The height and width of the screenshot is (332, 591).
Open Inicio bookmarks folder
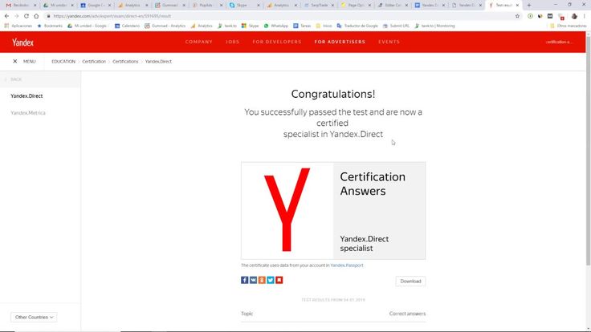pos(324,26)
